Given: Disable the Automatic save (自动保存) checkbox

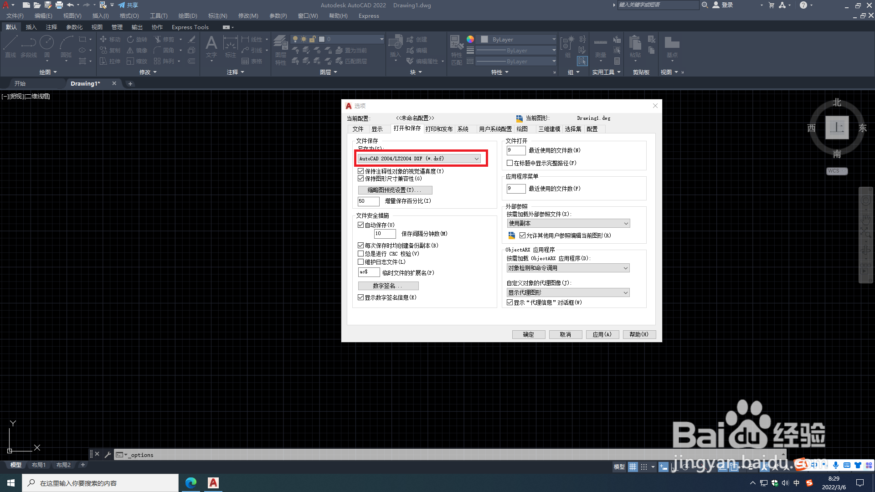Looking at the screenshot, I should pos(360,225).
